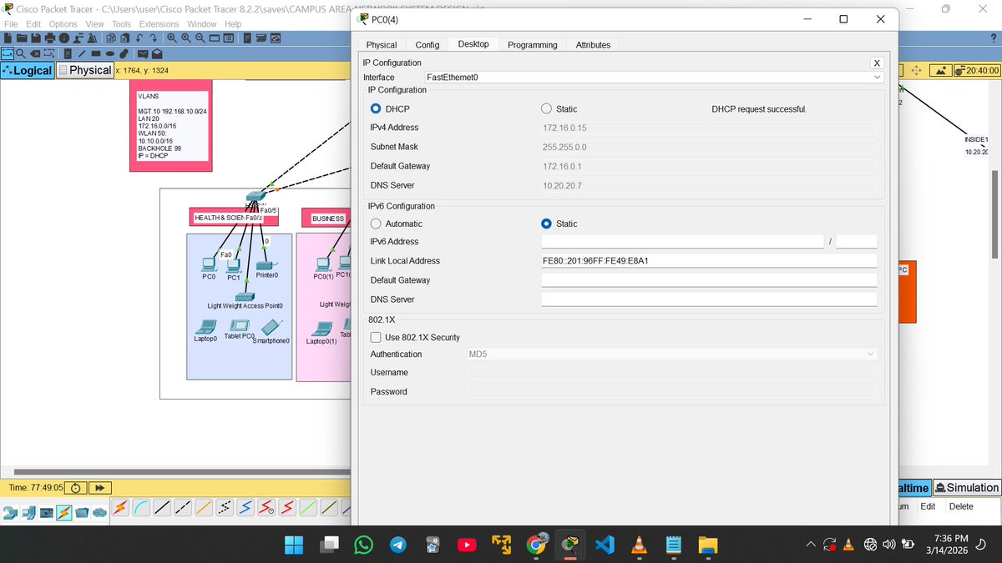Select the IPv6 Automatic radio button
The width and height of the screenshot is (1002, 563).
coord(377,224)
